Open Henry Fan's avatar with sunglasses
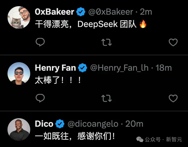The width and height of the screenshot is (188, 147). (19, 73)
